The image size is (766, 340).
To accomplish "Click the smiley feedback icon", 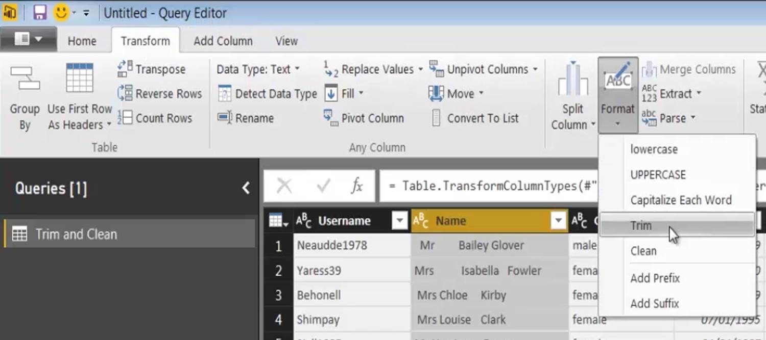I will click(x=61, y=13).
